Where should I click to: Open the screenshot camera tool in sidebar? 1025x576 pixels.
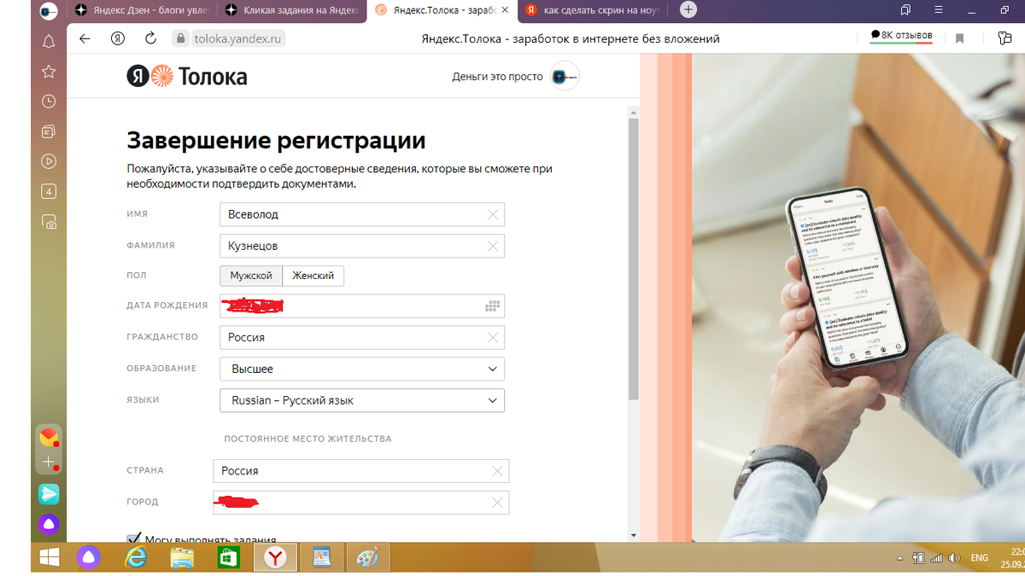click(x=49, y=222)
